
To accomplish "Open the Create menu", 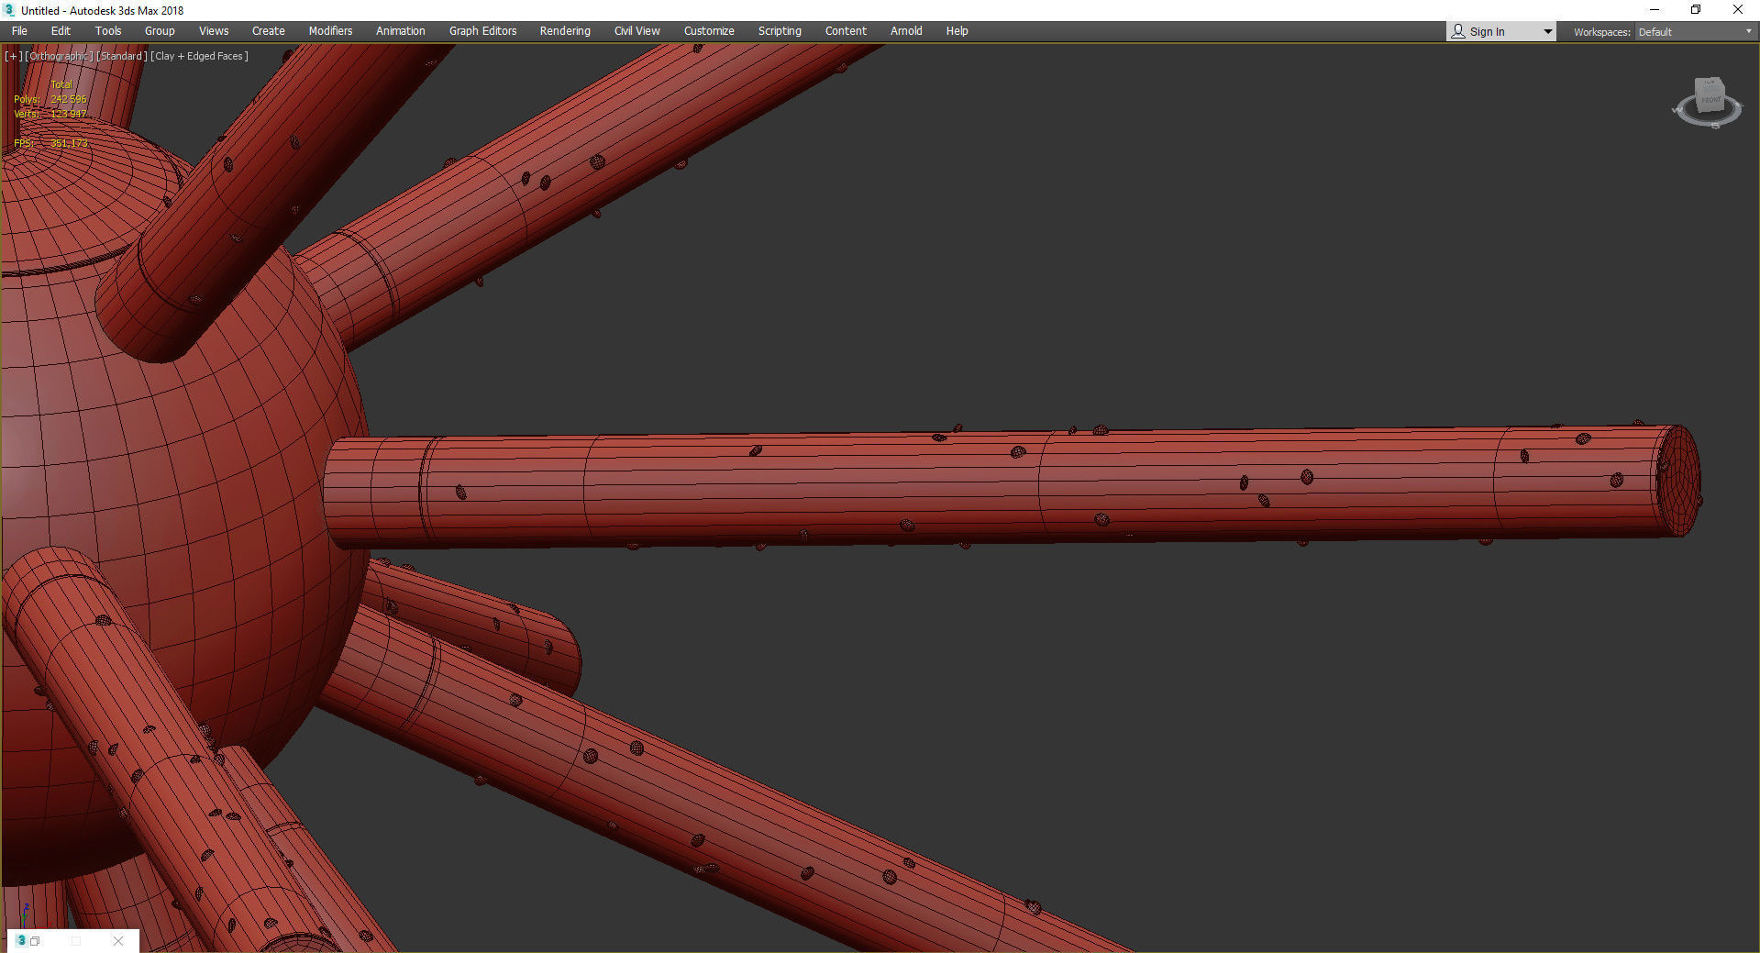I will click(x=269, y=31).
